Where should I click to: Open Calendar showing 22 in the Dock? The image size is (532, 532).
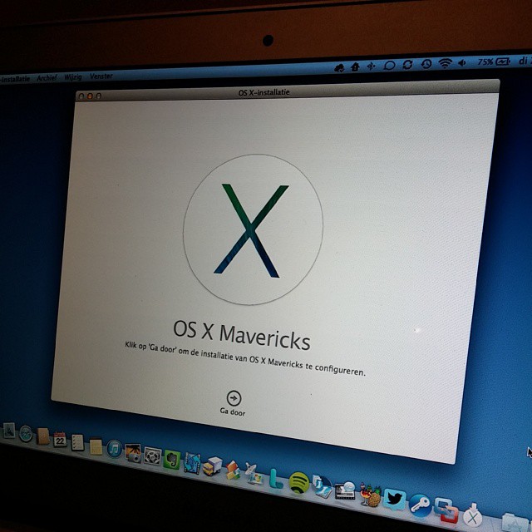click(x=60, y=440)
